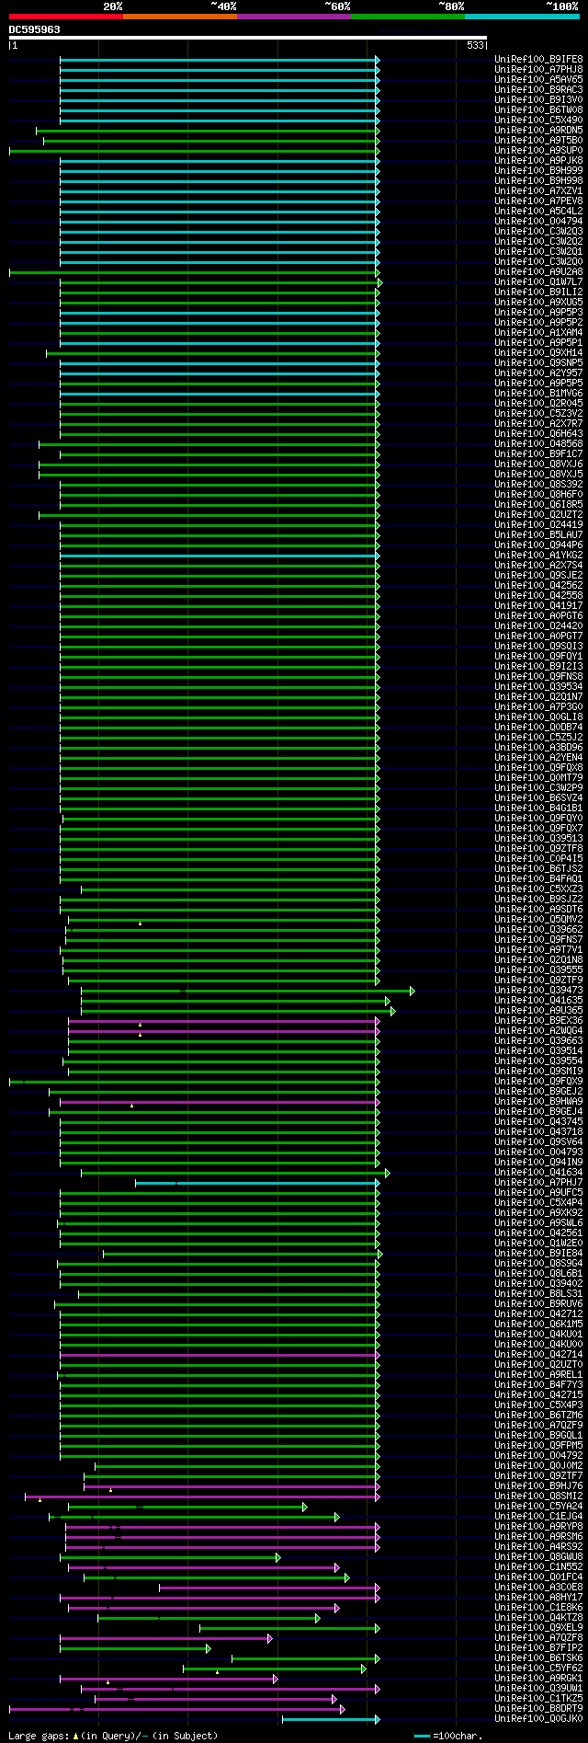Click the 533 query length label

(x=475, y=45)
